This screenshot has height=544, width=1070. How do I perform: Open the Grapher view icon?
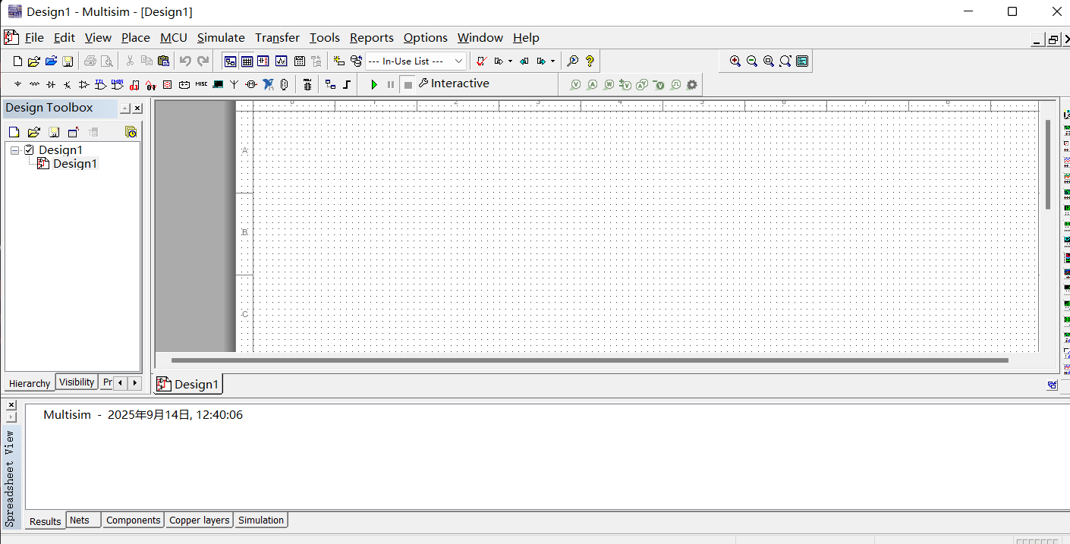[x=281, y=61]
